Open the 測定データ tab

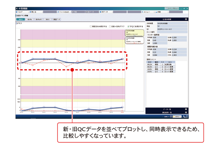(57, 20)
